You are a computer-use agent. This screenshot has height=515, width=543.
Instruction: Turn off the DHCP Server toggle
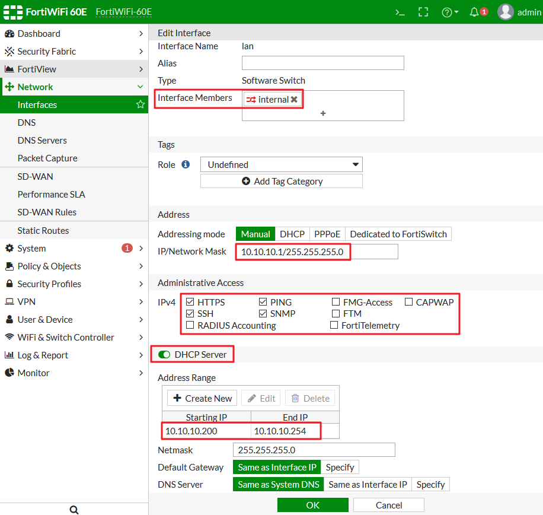pos(164,355)
